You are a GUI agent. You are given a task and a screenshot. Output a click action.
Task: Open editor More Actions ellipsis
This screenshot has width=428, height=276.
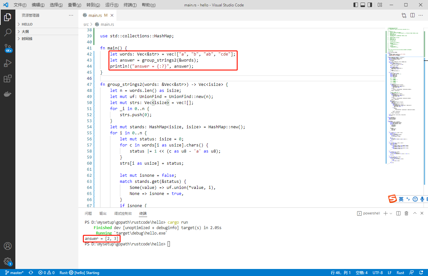pyautogui.click(x=421, y=15)
